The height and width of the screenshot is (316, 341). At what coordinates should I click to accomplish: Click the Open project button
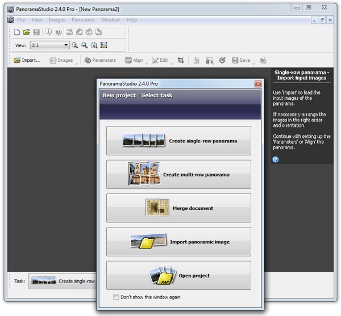pyautogui.click(x=178, y=276)
